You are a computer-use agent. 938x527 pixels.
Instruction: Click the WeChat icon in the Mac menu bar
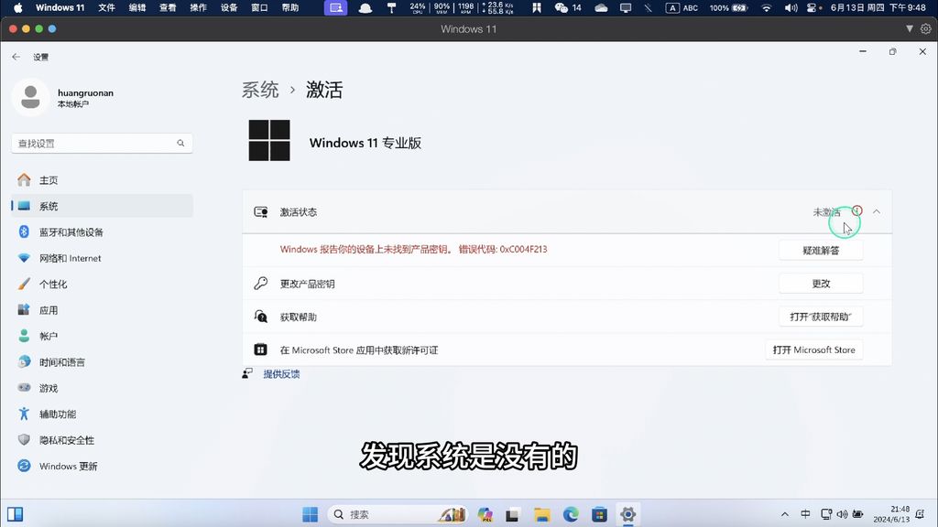(562, 7)
